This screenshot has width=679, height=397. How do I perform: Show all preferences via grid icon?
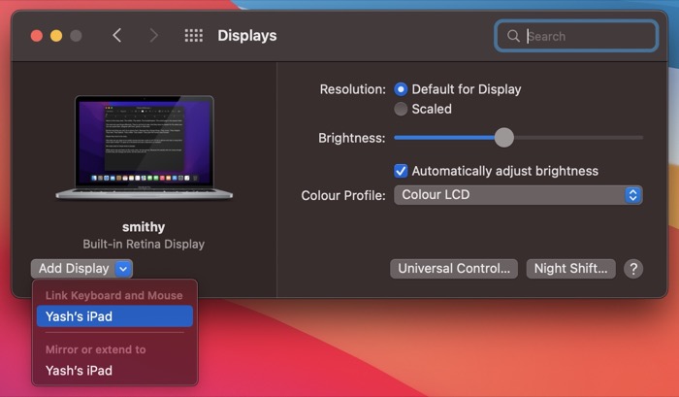point(194,36)
